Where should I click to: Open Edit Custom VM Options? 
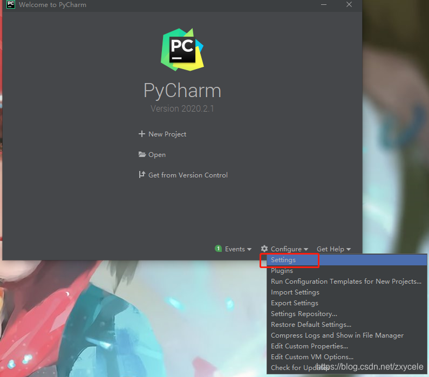346,357
